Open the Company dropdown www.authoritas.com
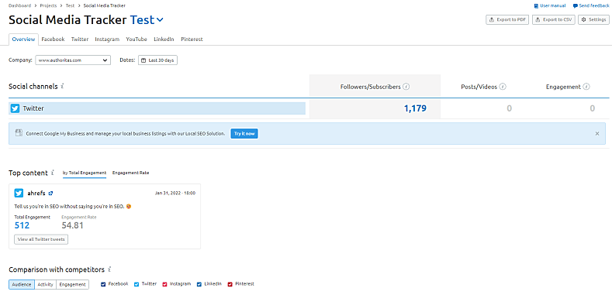This screenshot has height=295, width=612. click(x=73, y=60)
